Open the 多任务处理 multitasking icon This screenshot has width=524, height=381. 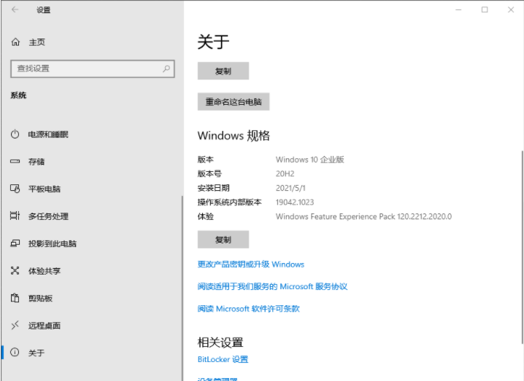click(15, 216)
